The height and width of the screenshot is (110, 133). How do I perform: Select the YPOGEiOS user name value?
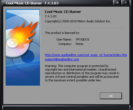[x=82, y=39]
